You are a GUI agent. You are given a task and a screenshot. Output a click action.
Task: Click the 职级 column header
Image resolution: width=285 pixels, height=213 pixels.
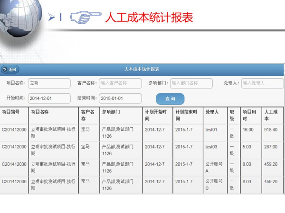point(234,115)
